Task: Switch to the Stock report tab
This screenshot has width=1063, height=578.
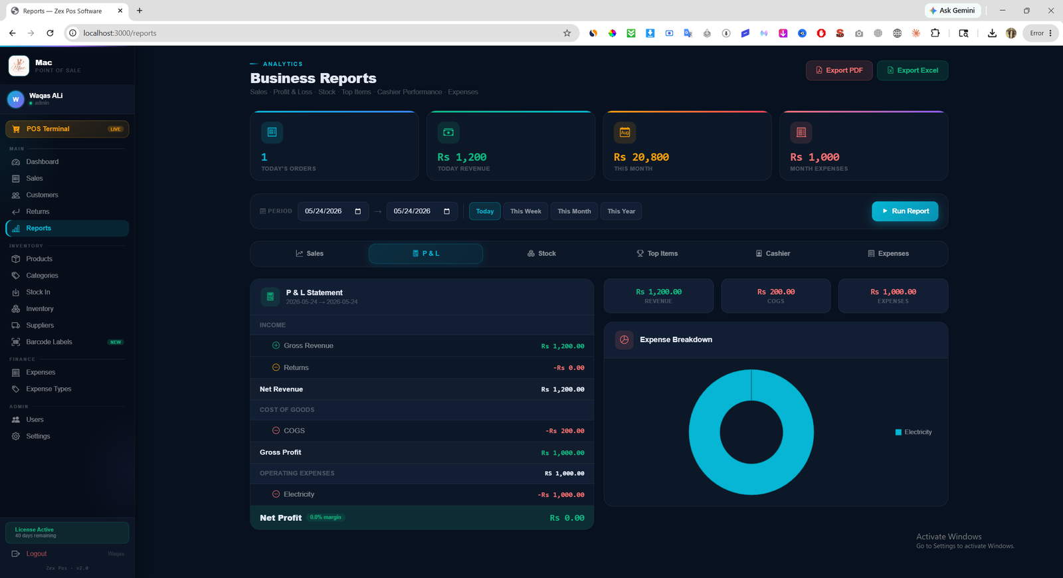Action: tap(541, 254)
